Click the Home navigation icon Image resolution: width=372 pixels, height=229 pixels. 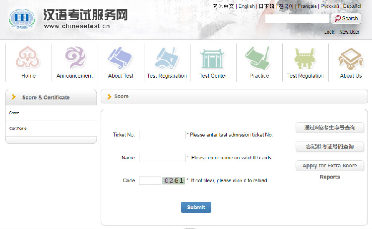tap(28, 58)
